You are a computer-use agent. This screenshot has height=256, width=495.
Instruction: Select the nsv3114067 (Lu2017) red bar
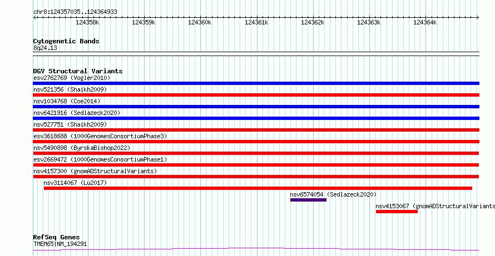pyautogui.click(x=258, y=188)
